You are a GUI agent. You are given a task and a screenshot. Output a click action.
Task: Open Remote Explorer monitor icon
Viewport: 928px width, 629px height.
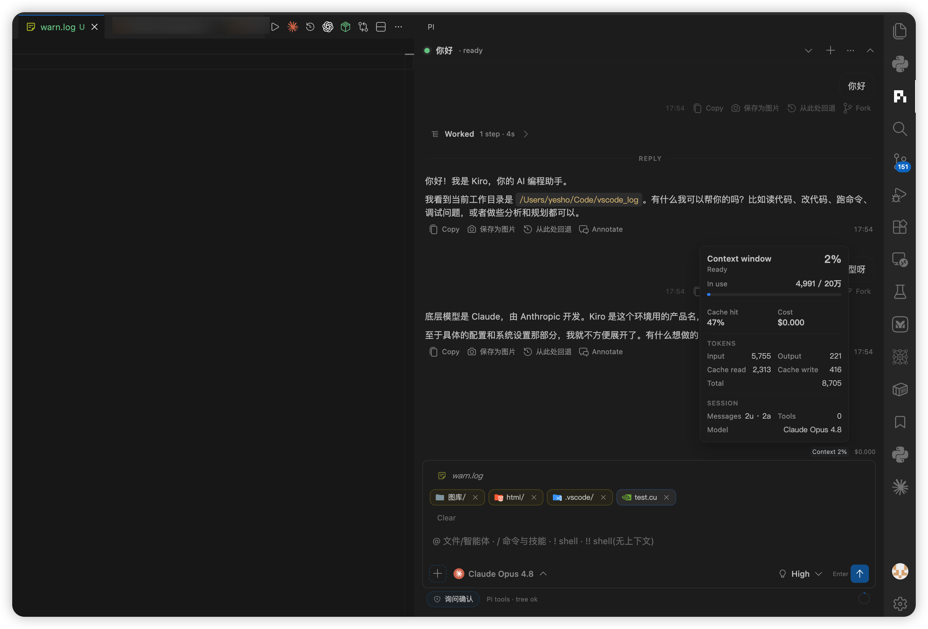click(x=899, y=260)
